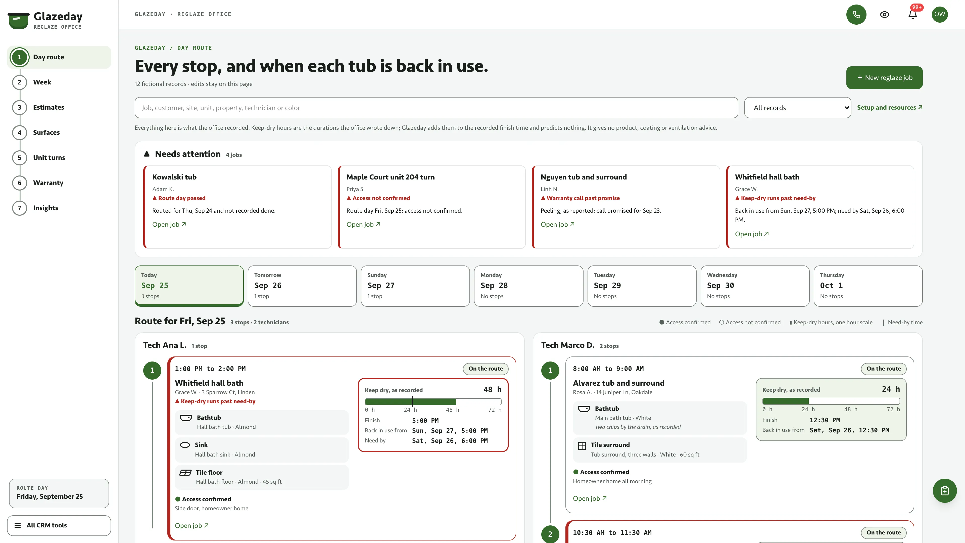Image resolution: width=965 pixels, height=543 pixels.
Task: Click stop number 2 badge for Tech Marco D.
Action: (550, 534)
